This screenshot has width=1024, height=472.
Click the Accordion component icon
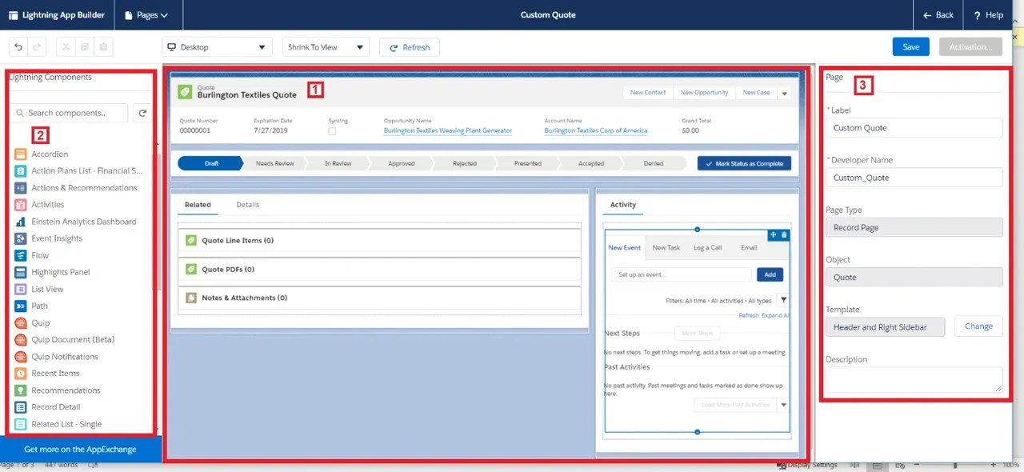pyautogui.click(x=22, y=154)
